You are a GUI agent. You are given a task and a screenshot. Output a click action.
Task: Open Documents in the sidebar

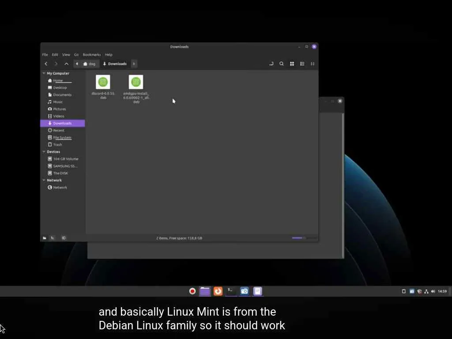(62, 95)
